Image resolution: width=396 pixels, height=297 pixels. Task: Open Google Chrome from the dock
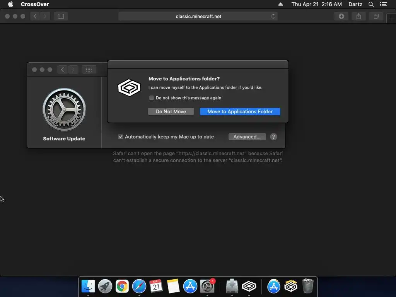click(x=122, y=287)
